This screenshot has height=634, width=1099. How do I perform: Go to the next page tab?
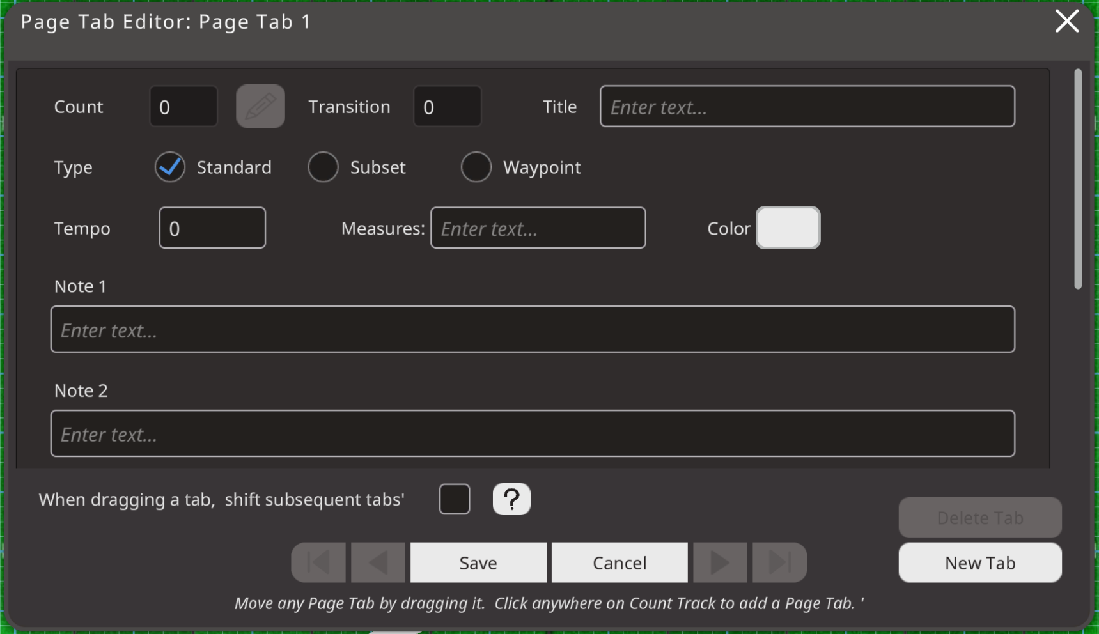720,562
